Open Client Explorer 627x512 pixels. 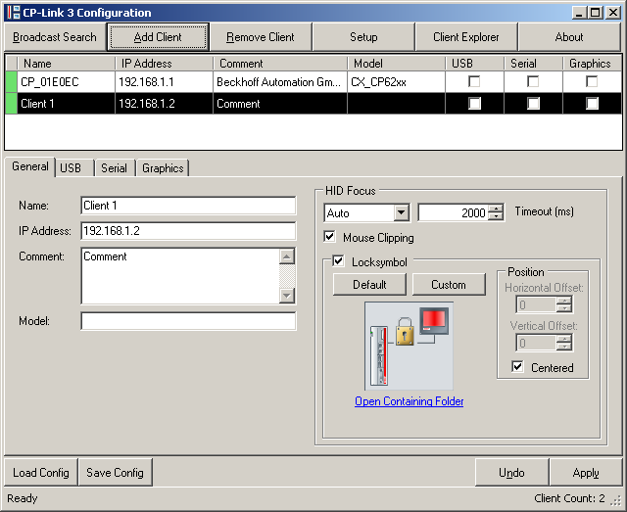466,37
